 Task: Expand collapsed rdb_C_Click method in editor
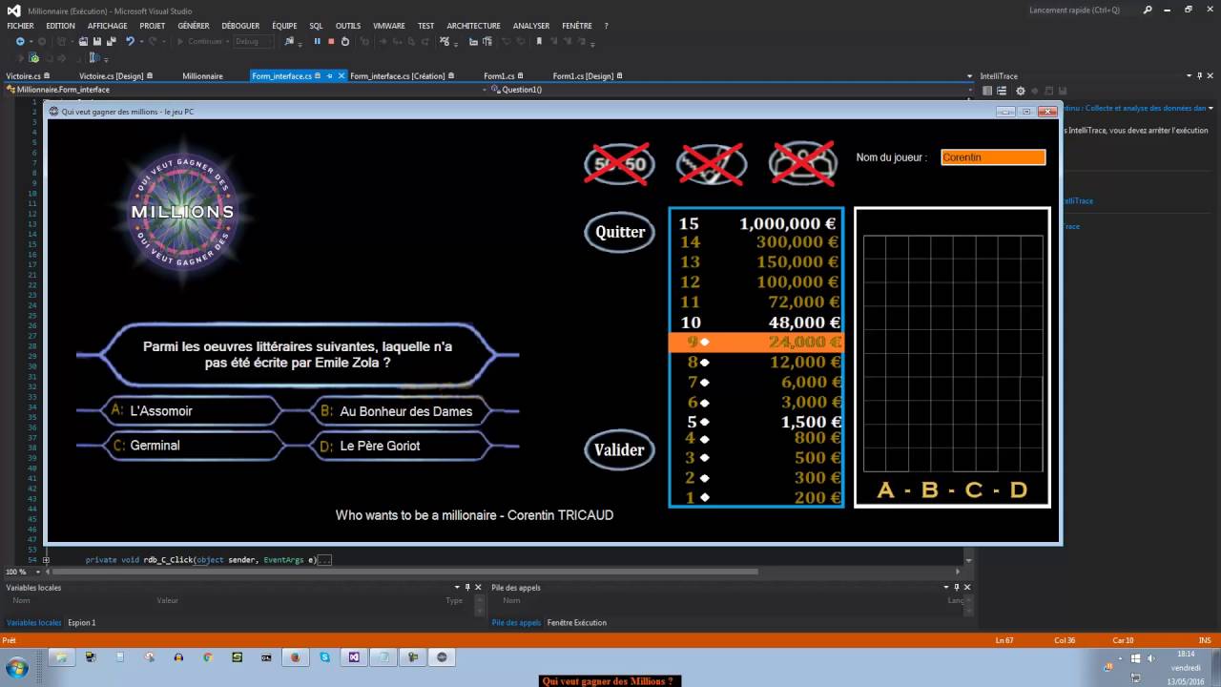point(46,560)
